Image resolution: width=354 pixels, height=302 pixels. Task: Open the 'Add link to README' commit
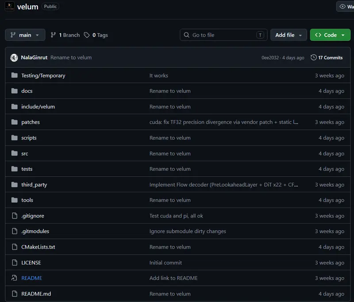tap(173, 278)
